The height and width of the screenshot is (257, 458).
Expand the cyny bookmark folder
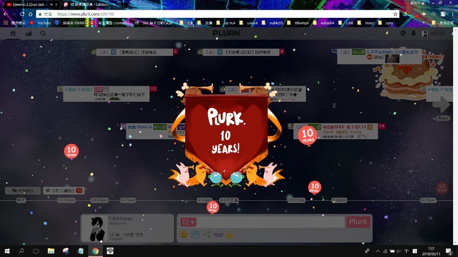pos(386,23)
